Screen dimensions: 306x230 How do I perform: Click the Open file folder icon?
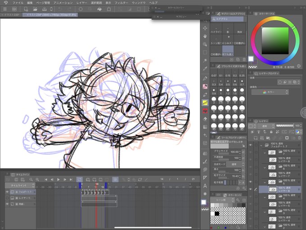tap(35, 9)
